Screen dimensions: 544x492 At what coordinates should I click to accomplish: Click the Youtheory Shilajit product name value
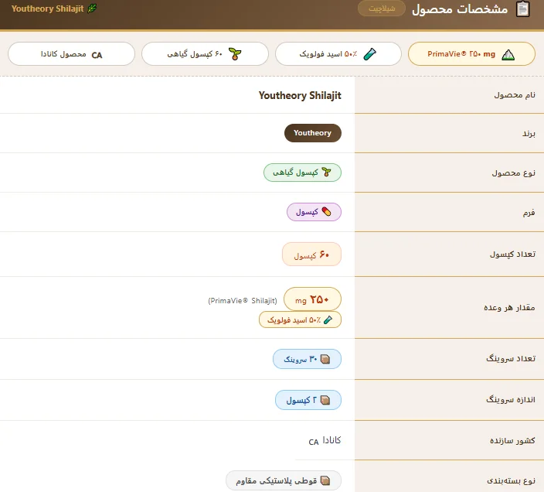pos(300,95)
